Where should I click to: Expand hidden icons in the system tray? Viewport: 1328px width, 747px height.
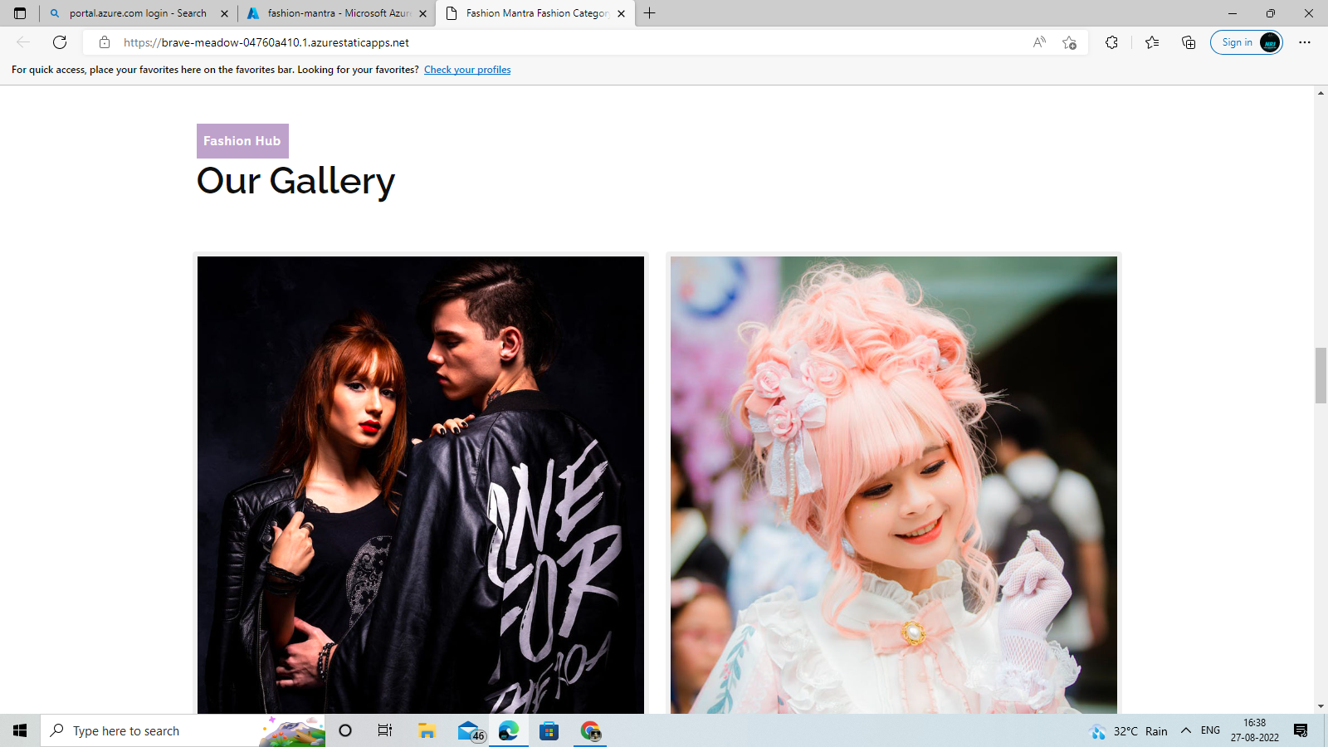(x=1184, y=730)
